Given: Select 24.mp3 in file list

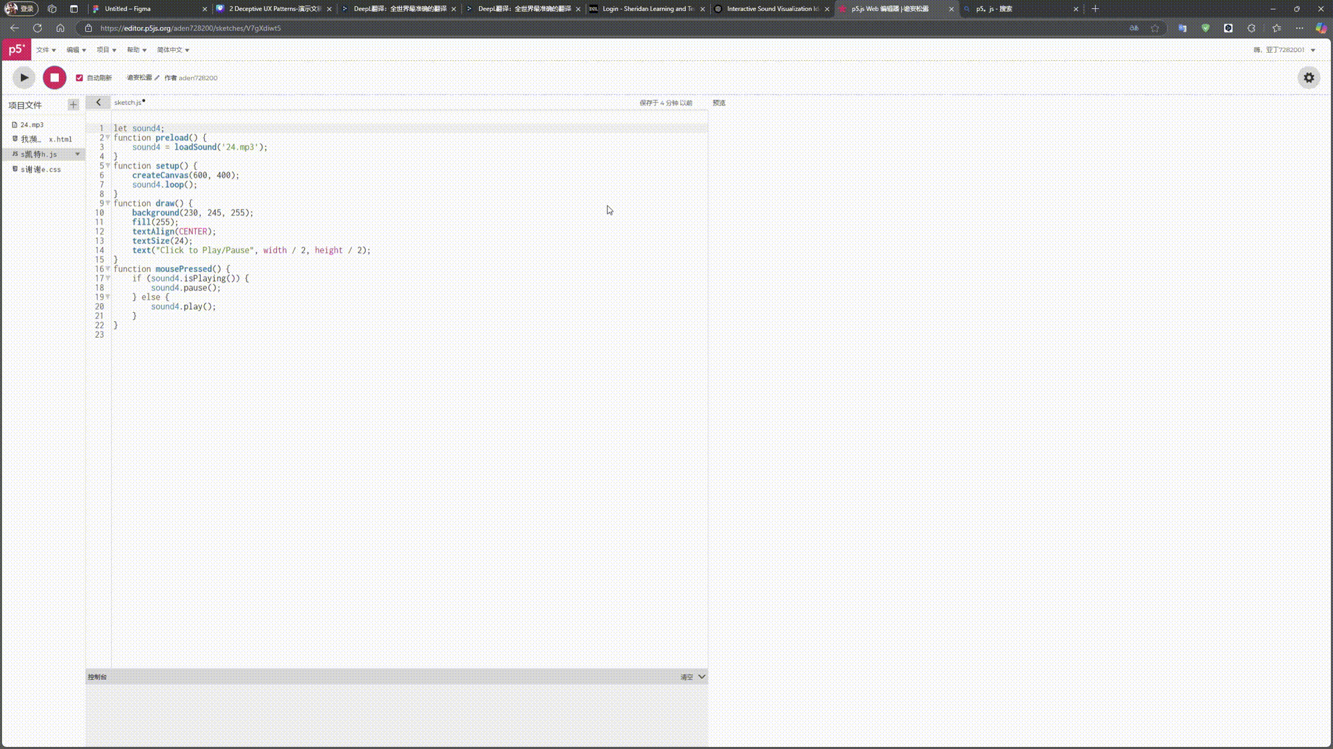Looking at the screenshot, I should click(x=32, y=125).
